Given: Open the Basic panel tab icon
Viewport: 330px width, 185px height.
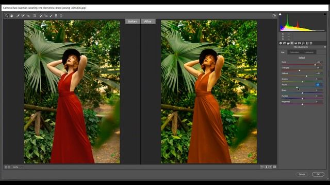Looking at the screenshot, I should coord(280,43).
